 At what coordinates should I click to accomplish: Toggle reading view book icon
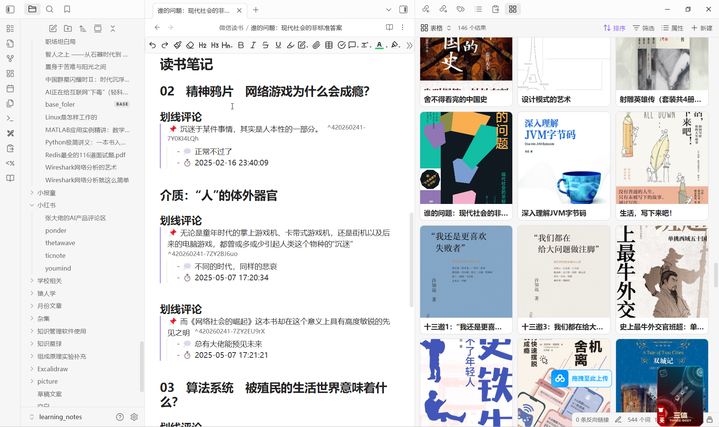(x=389, y=27)
